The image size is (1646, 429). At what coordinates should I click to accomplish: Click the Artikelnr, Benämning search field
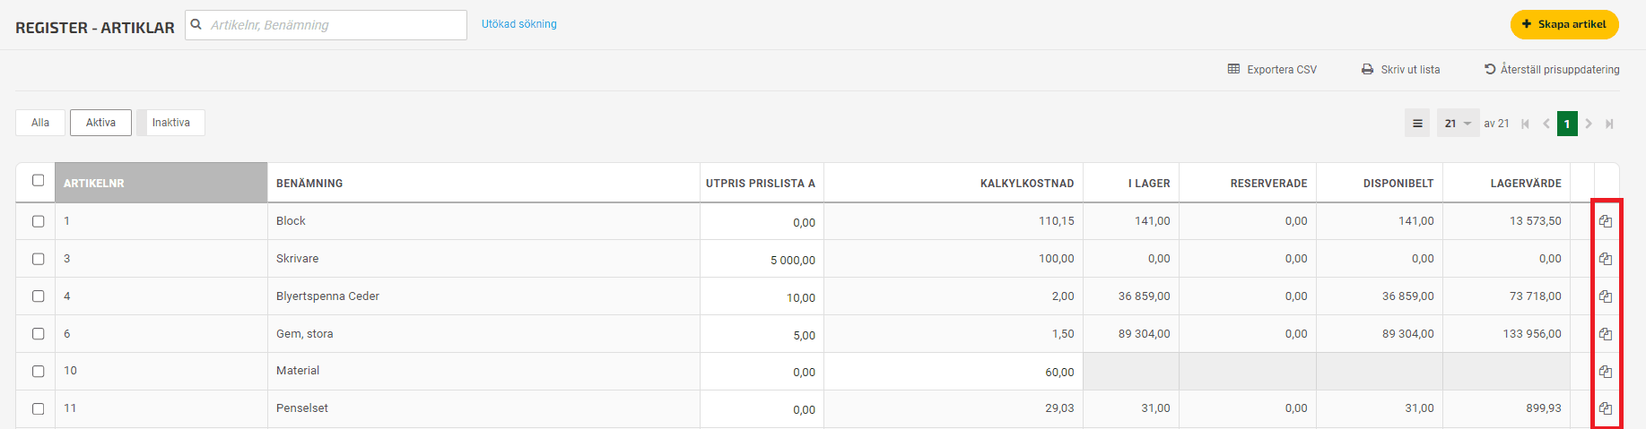327,25
